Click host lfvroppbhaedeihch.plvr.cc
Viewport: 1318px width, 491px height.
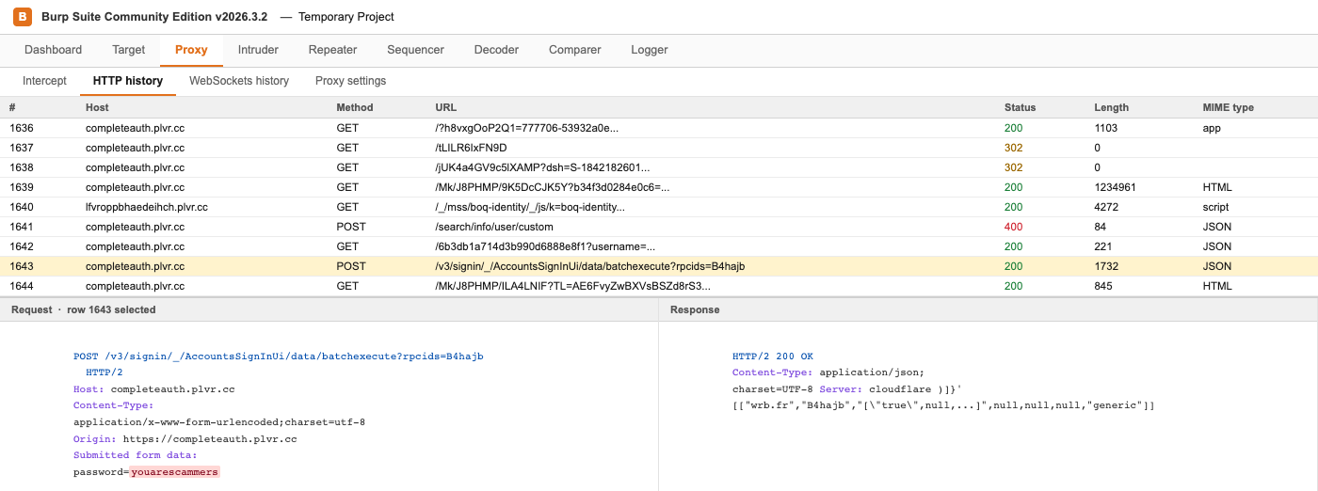click(147, 207)
